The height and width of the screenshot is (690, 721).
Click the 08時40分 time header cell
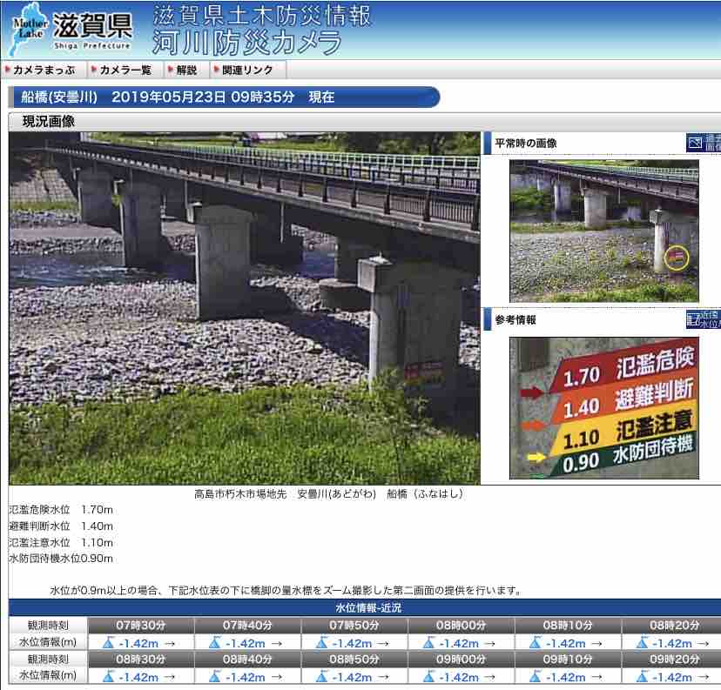click(247, 660)
